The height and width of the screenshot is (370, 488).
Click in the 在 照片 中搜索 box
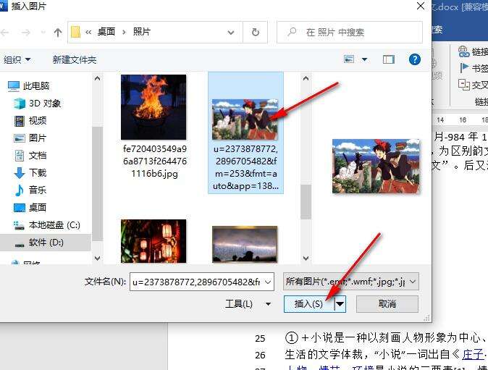point(350,32)
